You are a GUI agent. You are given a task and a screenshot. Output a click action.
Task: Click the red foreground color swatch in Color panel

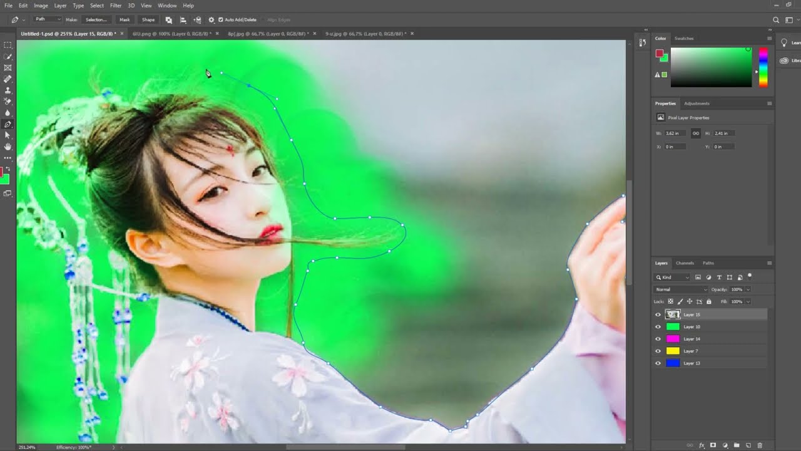point(658,54)
